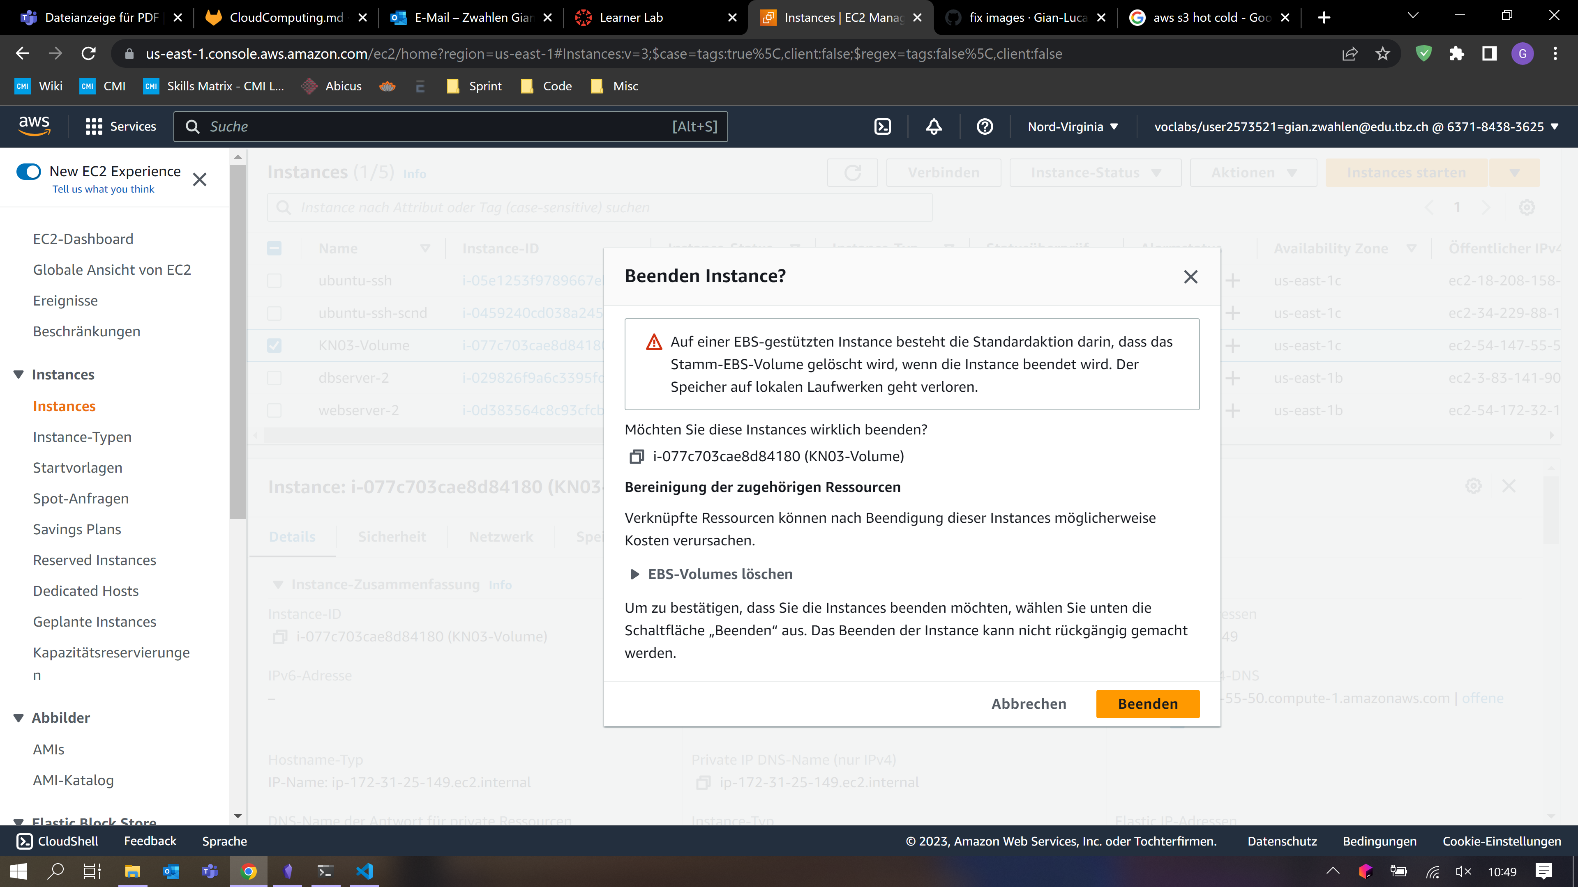Open the notifications bell
This screenshot has width=1578, height=887.
tap(934, 127)
